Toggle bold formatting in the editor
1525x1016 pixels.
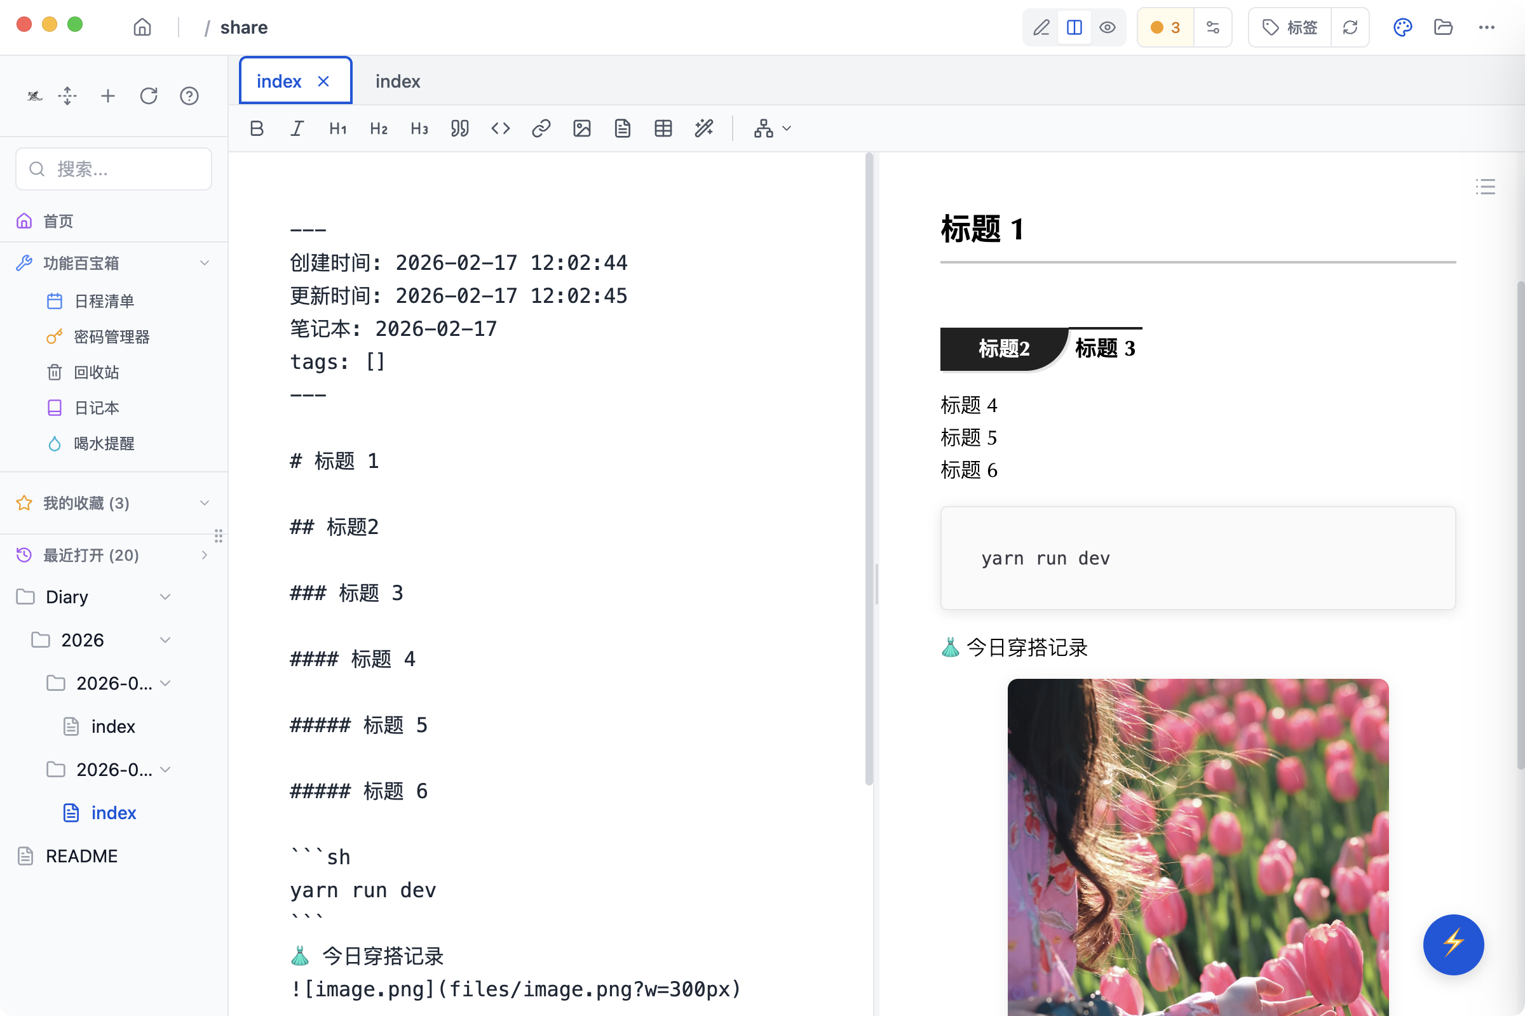[256, 128]
